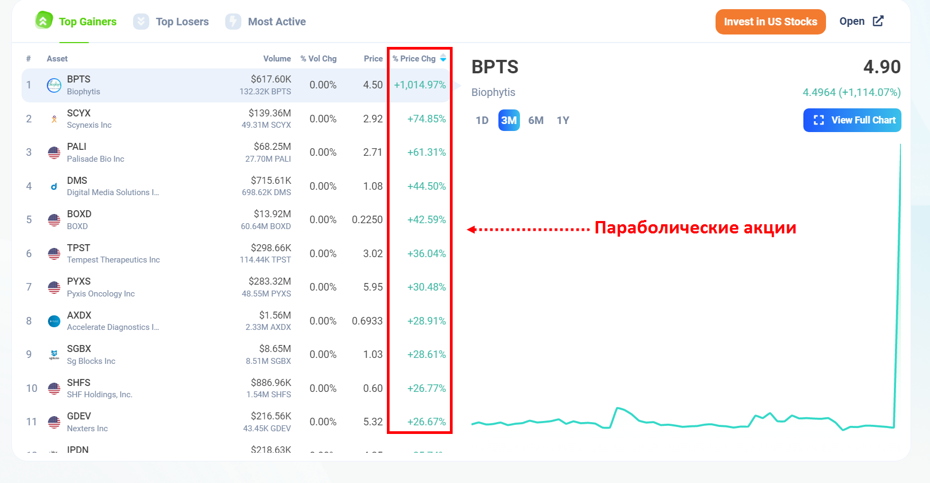Click the View Full Chart button
930x483 pixels.
coord(852,120)
